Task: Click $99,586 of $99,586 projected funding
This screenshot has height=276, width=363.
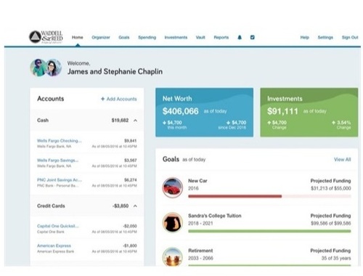Action: pos(331,223)
